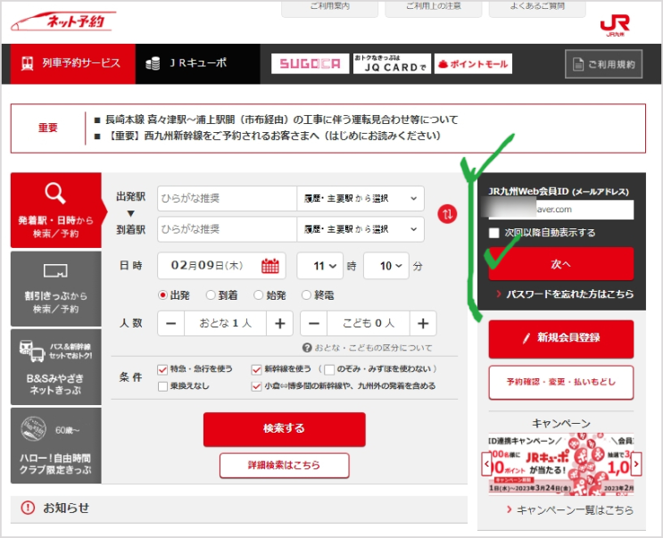Screen dimensions: 663x538
Task: Select 発着駅・日時から検索/予約 side tab
Action: [56, 210]
